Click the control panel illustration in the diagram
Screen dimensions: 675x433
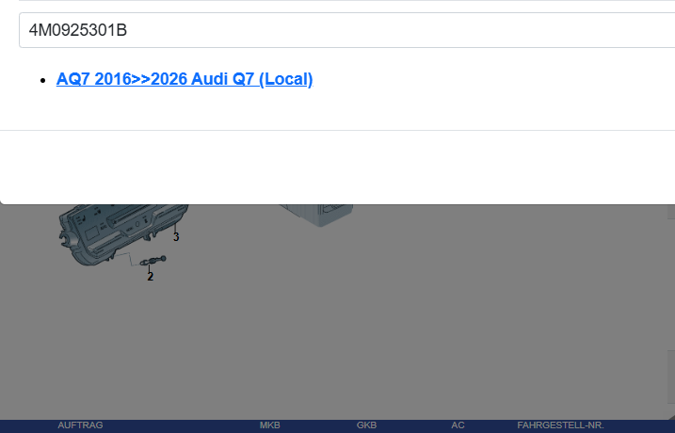122,233
